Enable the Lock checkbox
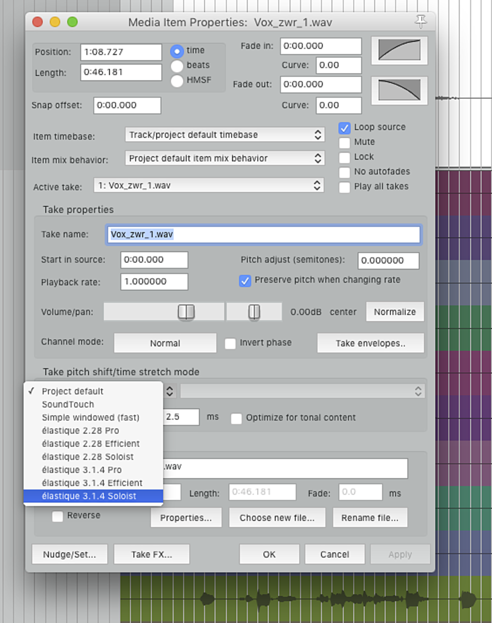 (x=344, y=157)
